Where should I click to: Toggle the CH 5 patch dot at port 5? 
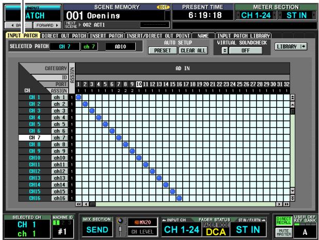click(105, 124)
